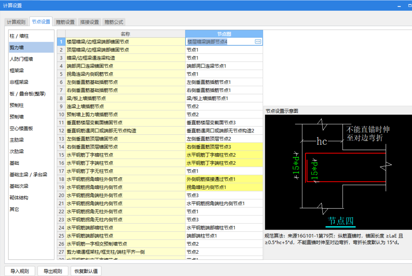Click highlighted 水平钢筋丁字端柱节点2 cell

point(224,163)
